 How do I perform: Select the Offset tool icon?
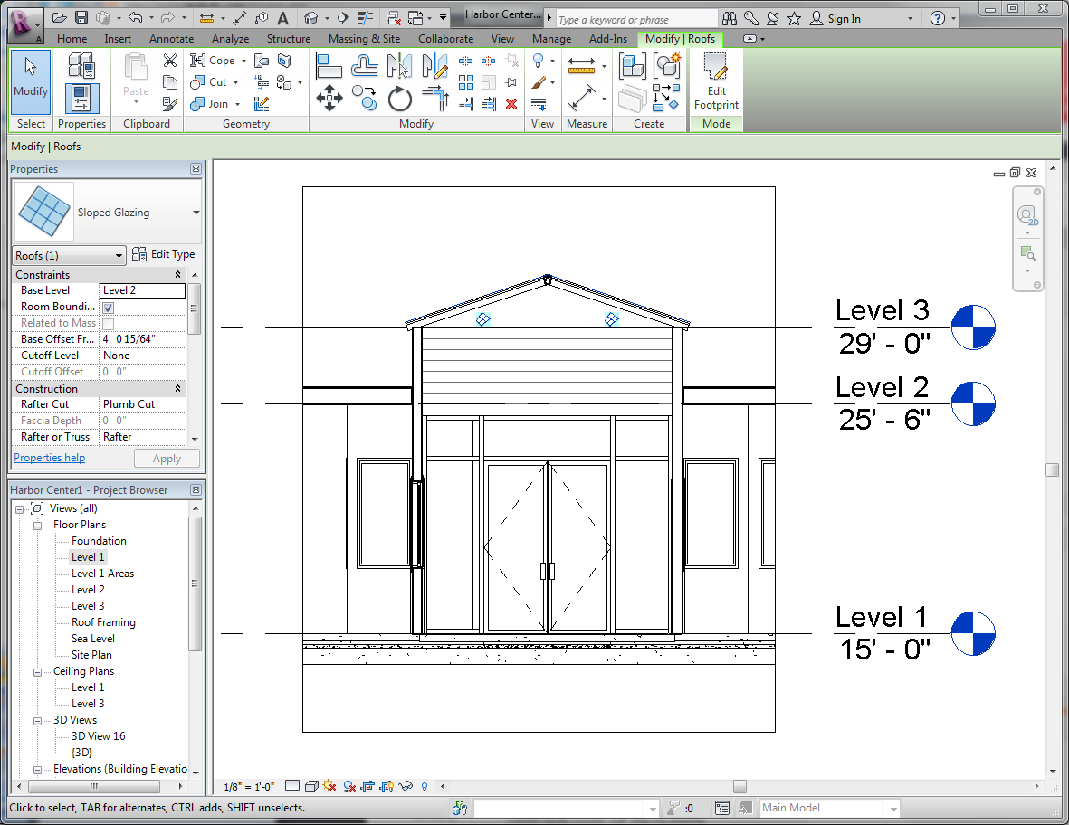tap(365, 65)
